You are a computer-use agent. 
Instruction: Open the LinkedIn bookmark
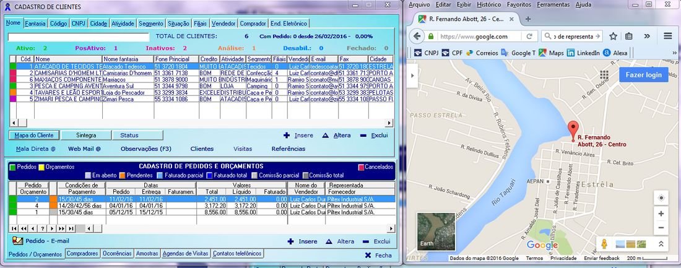click(583, 53)
